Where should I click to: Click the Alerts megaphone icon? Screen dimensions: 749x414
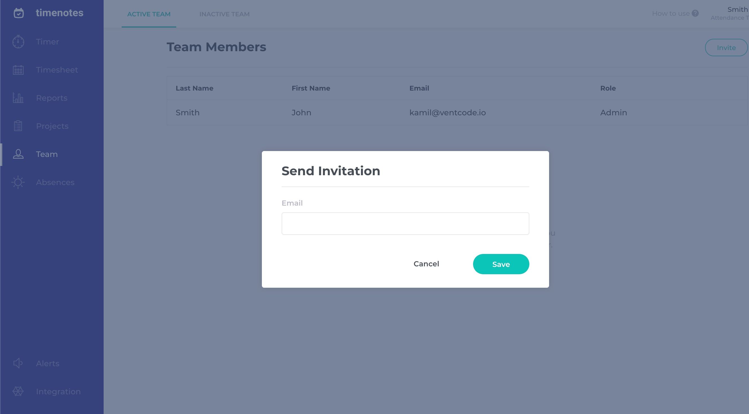[18, 363]
